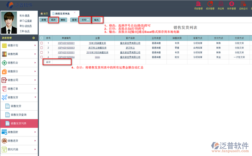This screenshot has height=156, width=252.
Task: Close the 销售发货列表 tab
Action: click(x=75, y=13)
